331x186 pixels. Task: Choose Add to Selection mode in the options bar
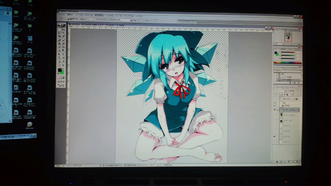point(71,19)
